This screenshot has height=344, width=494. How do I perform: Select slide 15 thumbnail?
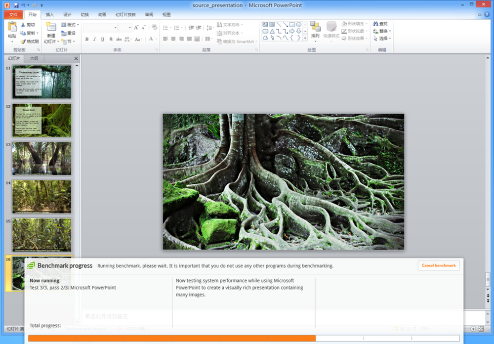click(x=41, y=235)
